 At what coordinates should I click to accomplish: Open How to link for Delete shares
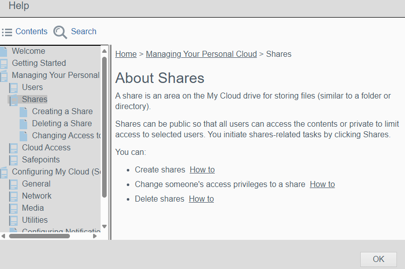pos(201,199)
